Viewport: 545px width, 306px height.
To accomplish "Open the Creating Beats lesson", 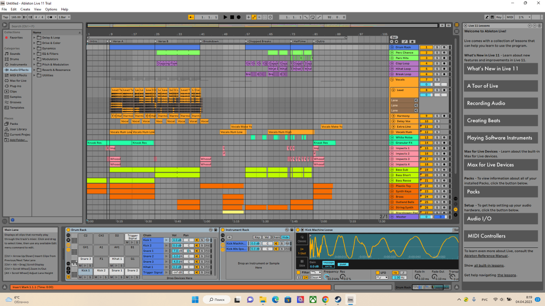I will pyautogui.click(x=500, y=121).
